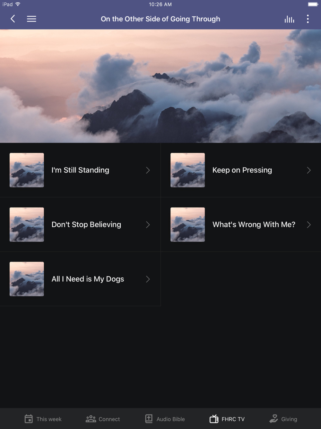The image size is (321, 429).
Task: Tap the Giving hand icon
Action: tap(274, 419)
